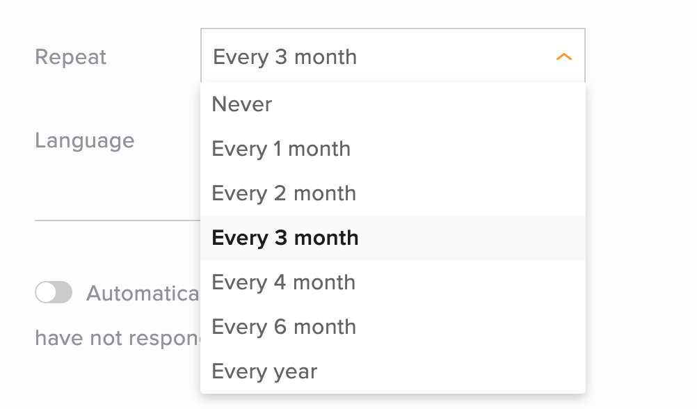697x409 pixels.
Task: Turn on the gray switch beside Automatically
Action: pyautogui.click(x=54, y=293)
